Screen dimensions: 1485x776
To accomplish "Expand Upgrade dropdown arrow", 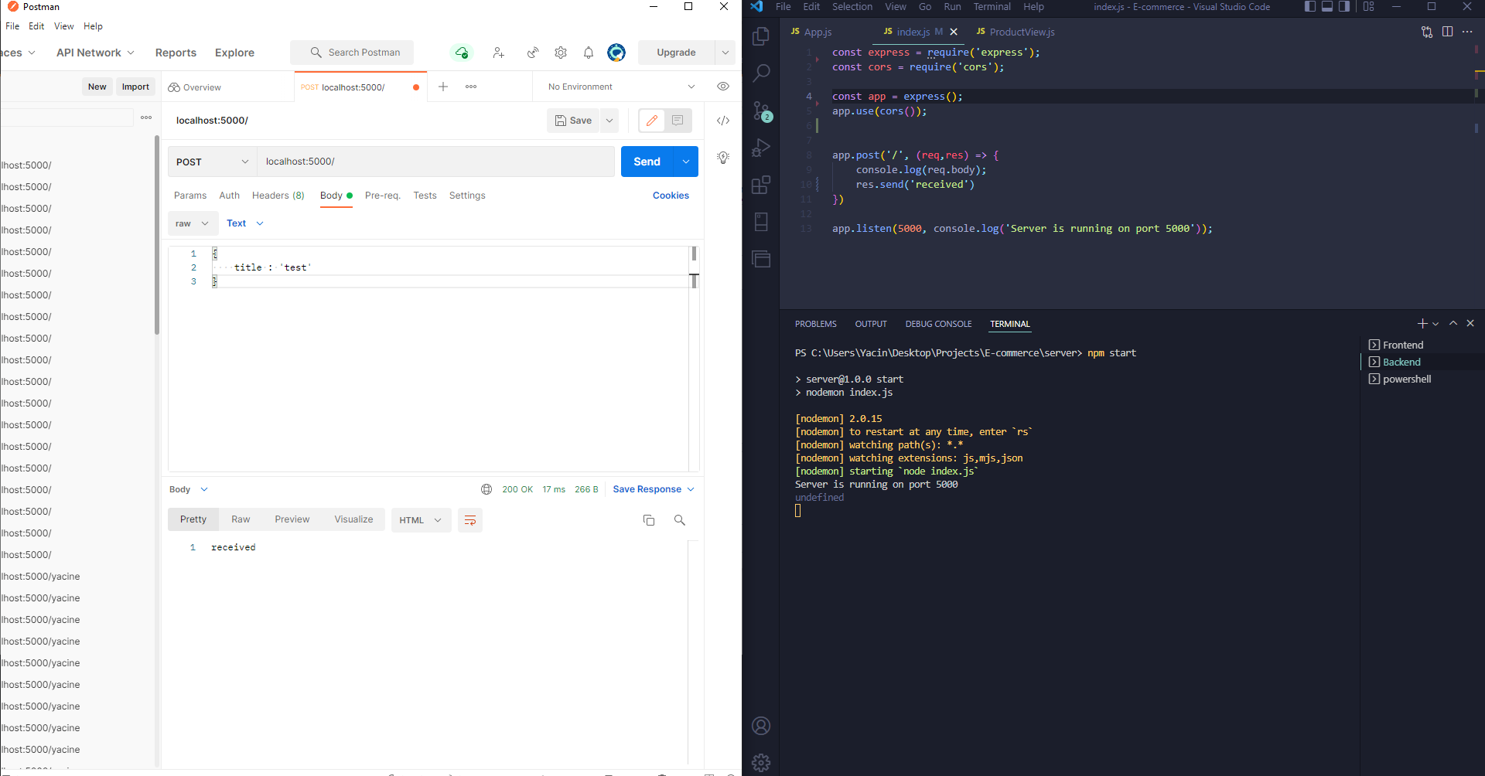I will point(725,53).
